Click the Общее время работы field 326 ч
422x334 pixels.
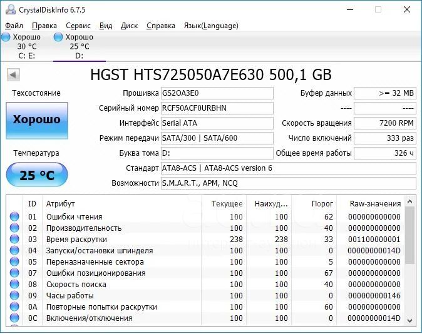(385, 153)
